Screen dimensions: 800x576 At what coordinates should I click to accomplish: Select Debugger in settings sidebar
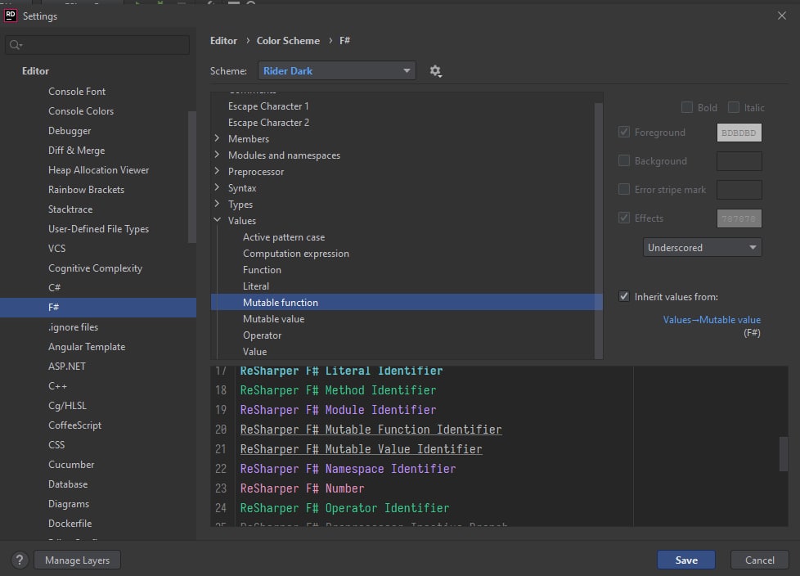tap(70, 131)
